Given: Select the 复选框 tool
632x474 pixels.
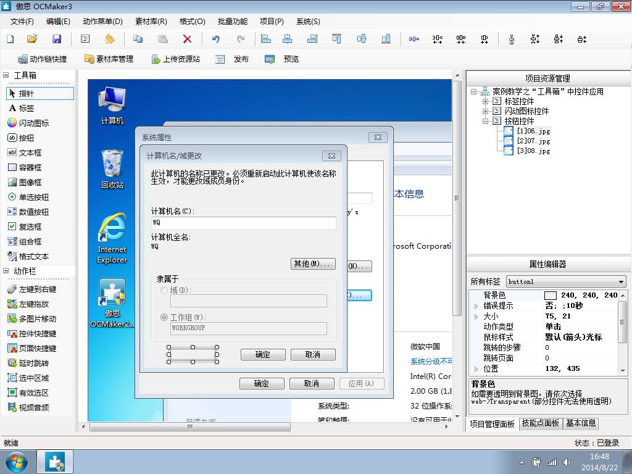Looking at the screenshot, I should (x=25, y=227).
